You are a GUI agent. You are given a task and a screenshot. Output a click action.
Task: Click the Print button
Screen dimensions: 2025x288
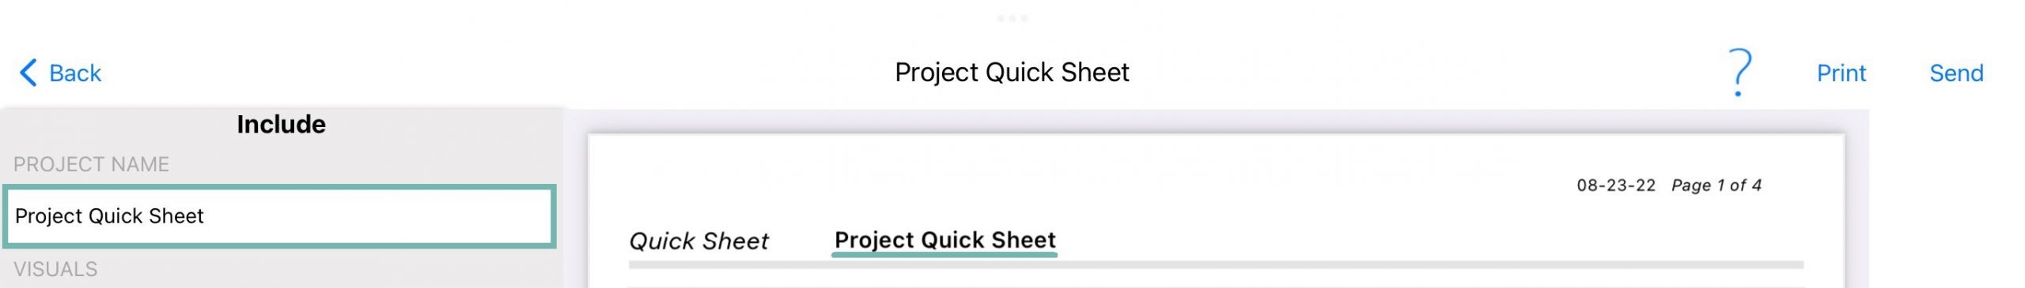(1841, 73)
